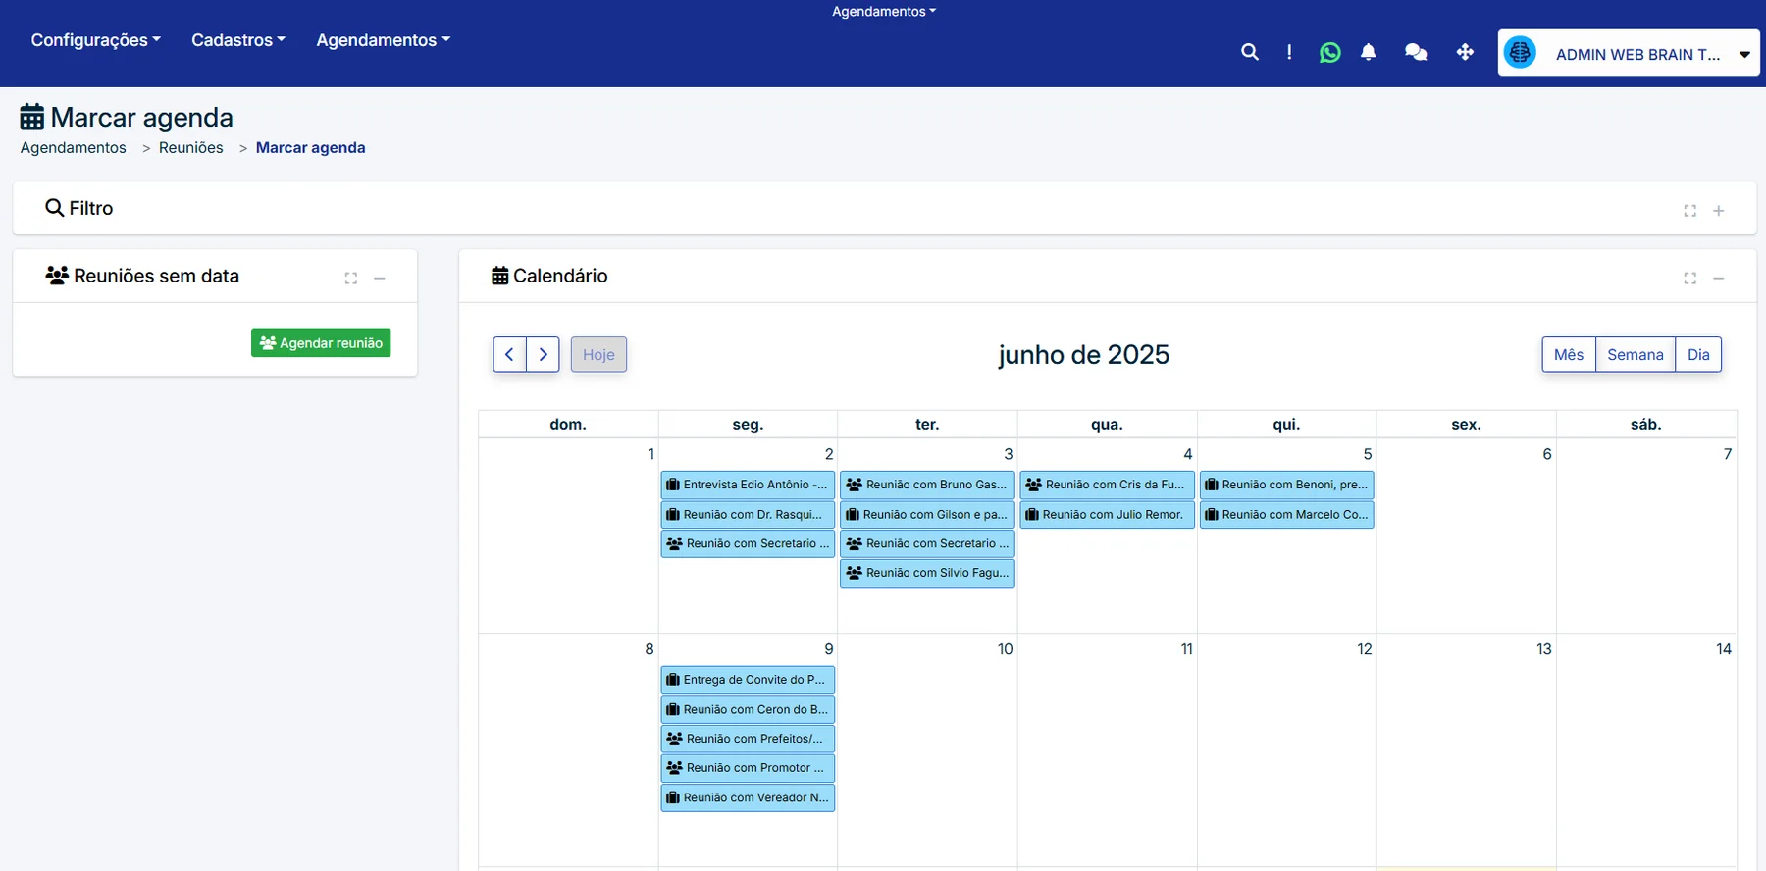Open event Reunião com Marcelo Co...
The width and height of the screenshot is (1766, 871).
coord(1286,514)
